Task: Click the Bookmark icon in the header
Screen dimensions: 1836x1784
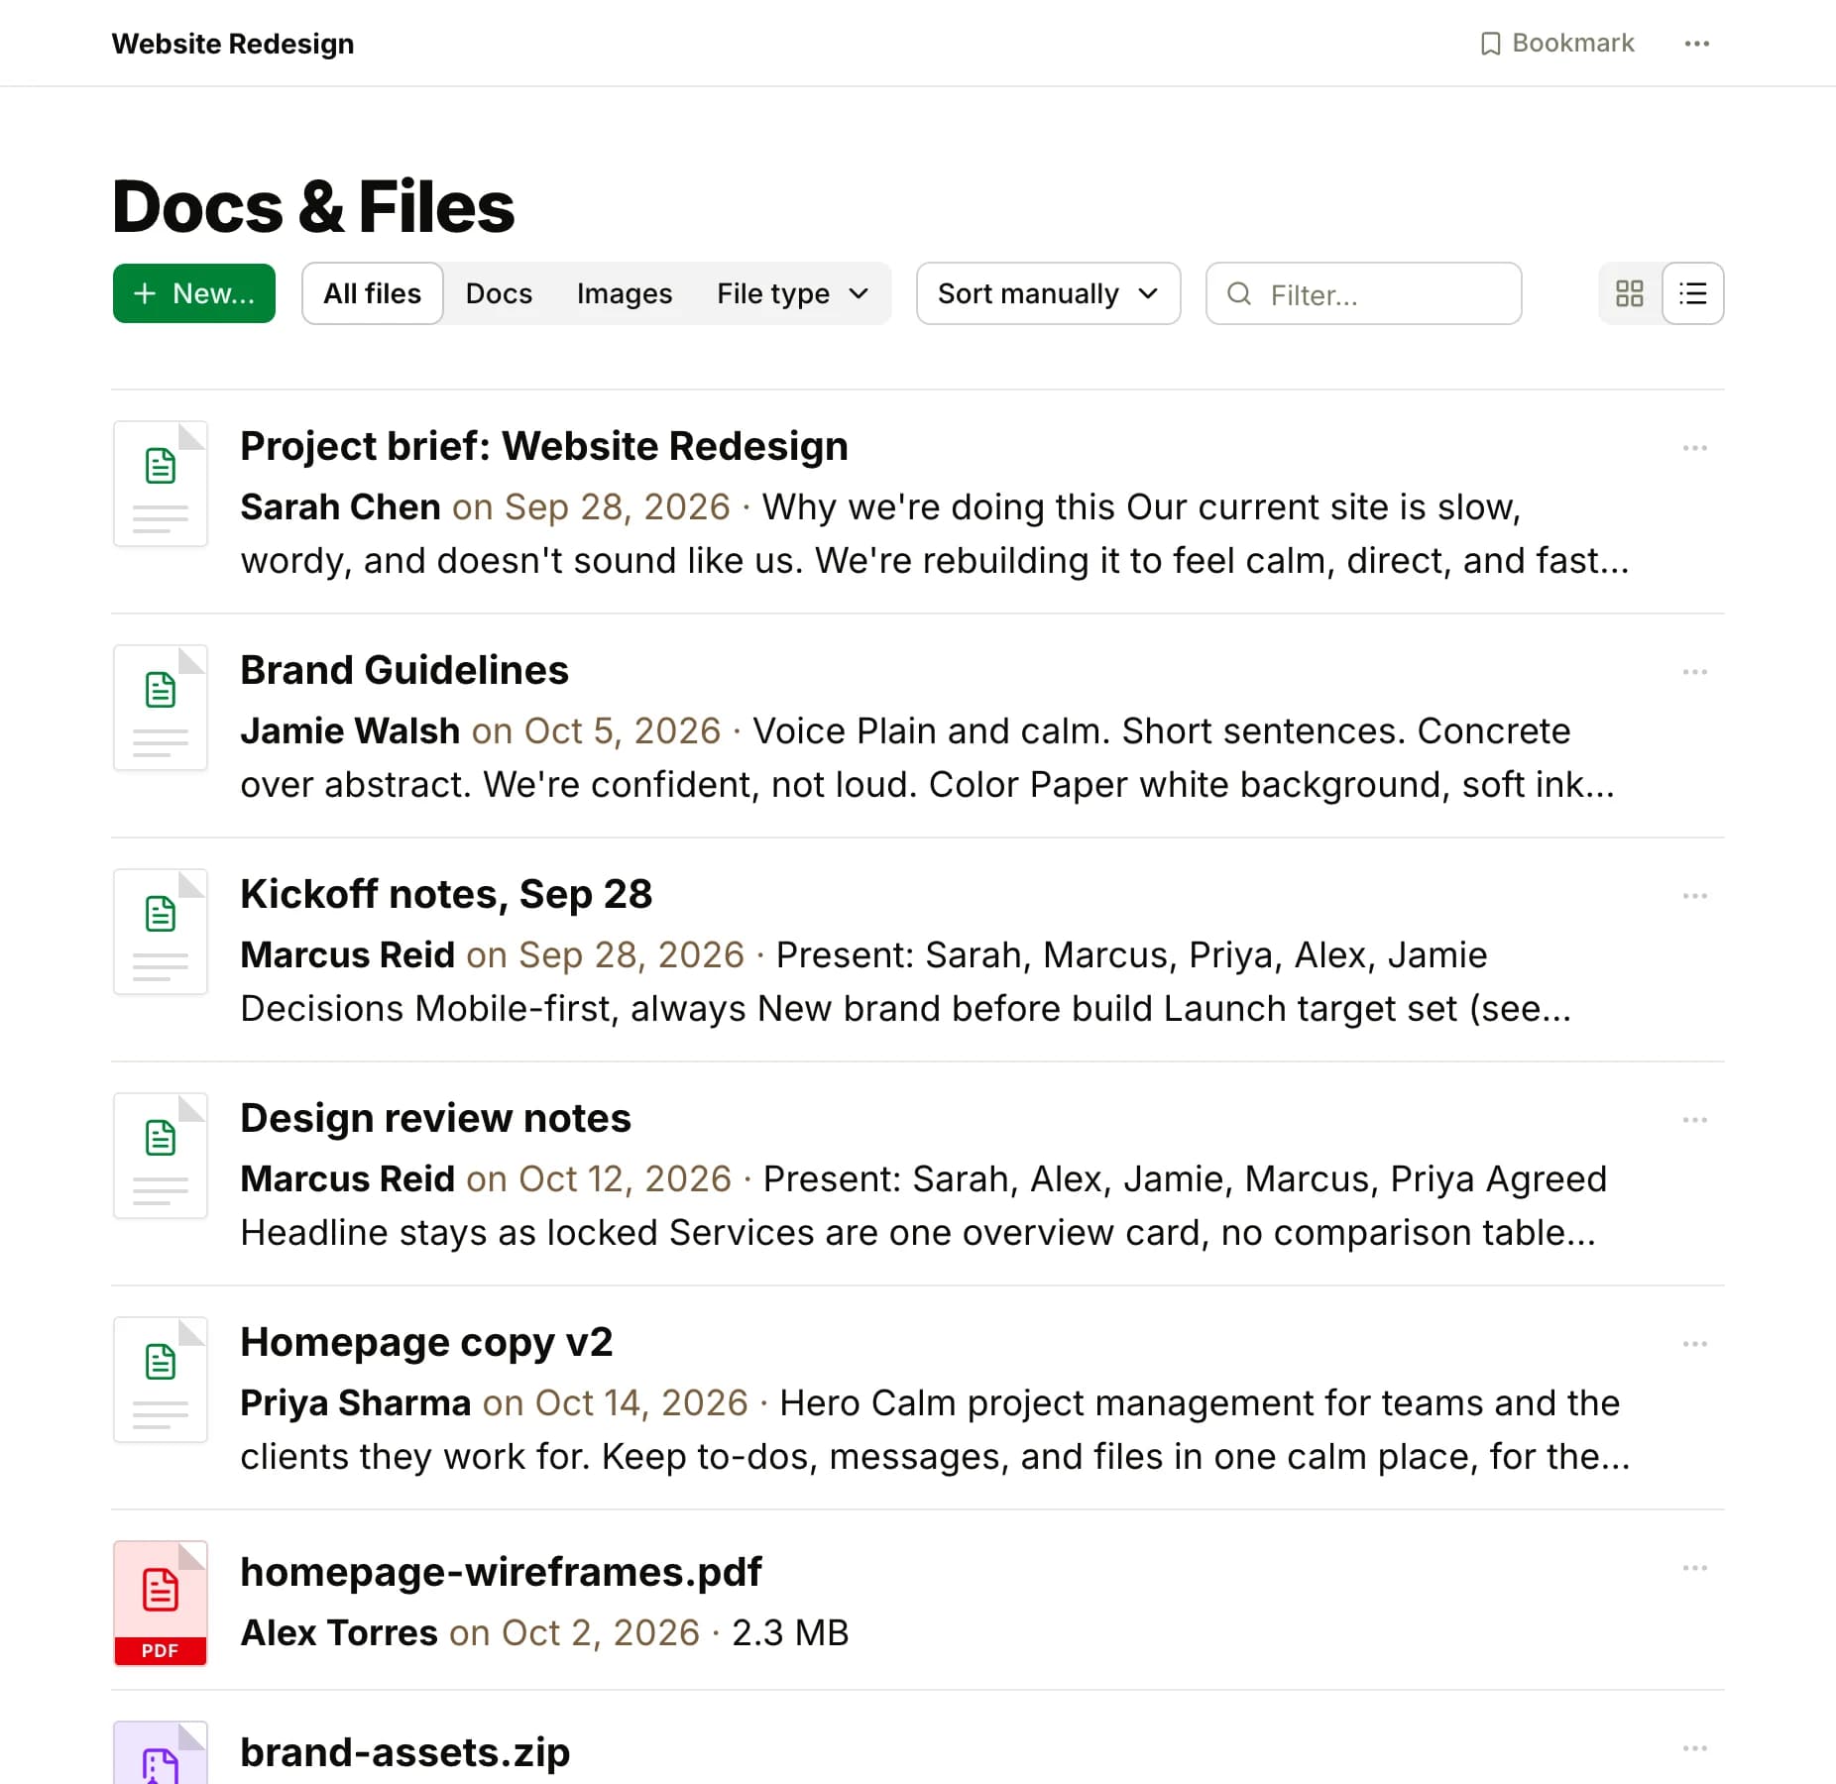Action: tap(1490, 44)
